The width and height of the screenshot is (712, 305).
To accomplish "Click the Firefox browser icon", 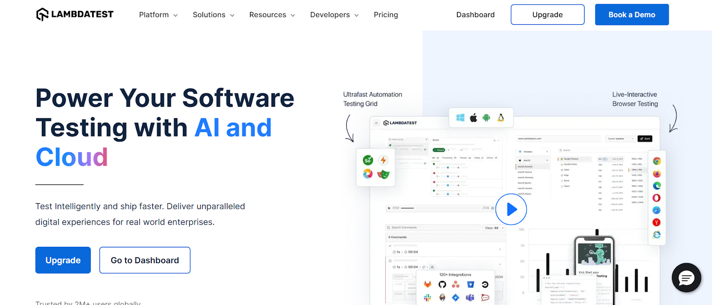I will pyautogui.click(x=657, y=173).
